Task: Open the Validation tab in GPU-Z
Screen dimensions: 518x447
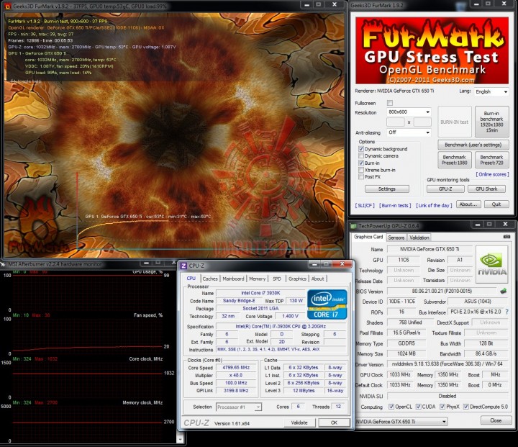Action: [x=419, y=238]
